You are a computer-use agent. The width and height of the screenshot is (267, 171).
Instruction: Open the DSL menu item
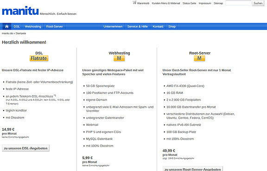(17, 26)
